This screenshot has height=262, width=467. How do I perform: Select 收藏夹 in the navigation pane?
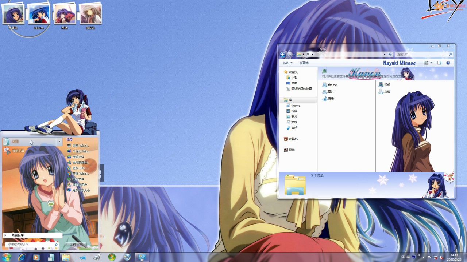(x=291, y=72)
